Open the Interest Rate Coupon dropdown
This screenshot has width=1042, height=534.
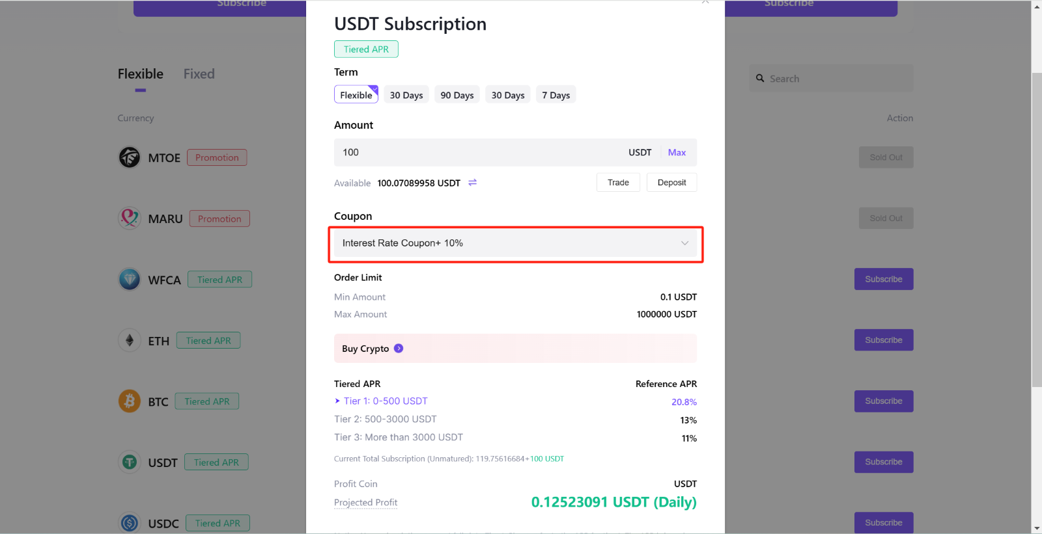coord(515,243)
